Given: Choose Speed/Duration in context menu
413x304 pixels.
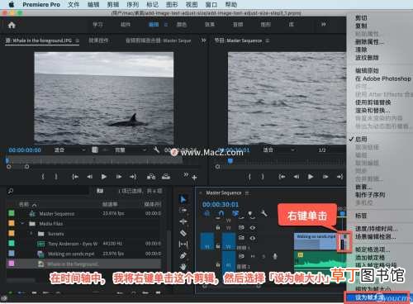Looking at the screenshot, I should coord(377,229).
